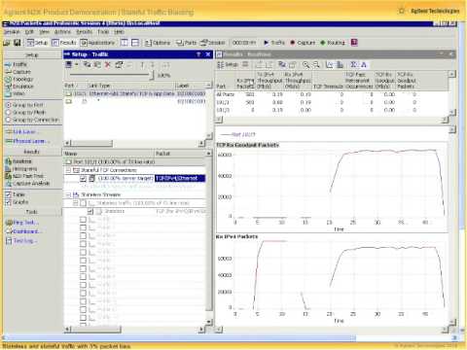Collapse the Stateless Streams tree node
The width and height of the screenshot is (467, 350).
click(x=68, y=194)
